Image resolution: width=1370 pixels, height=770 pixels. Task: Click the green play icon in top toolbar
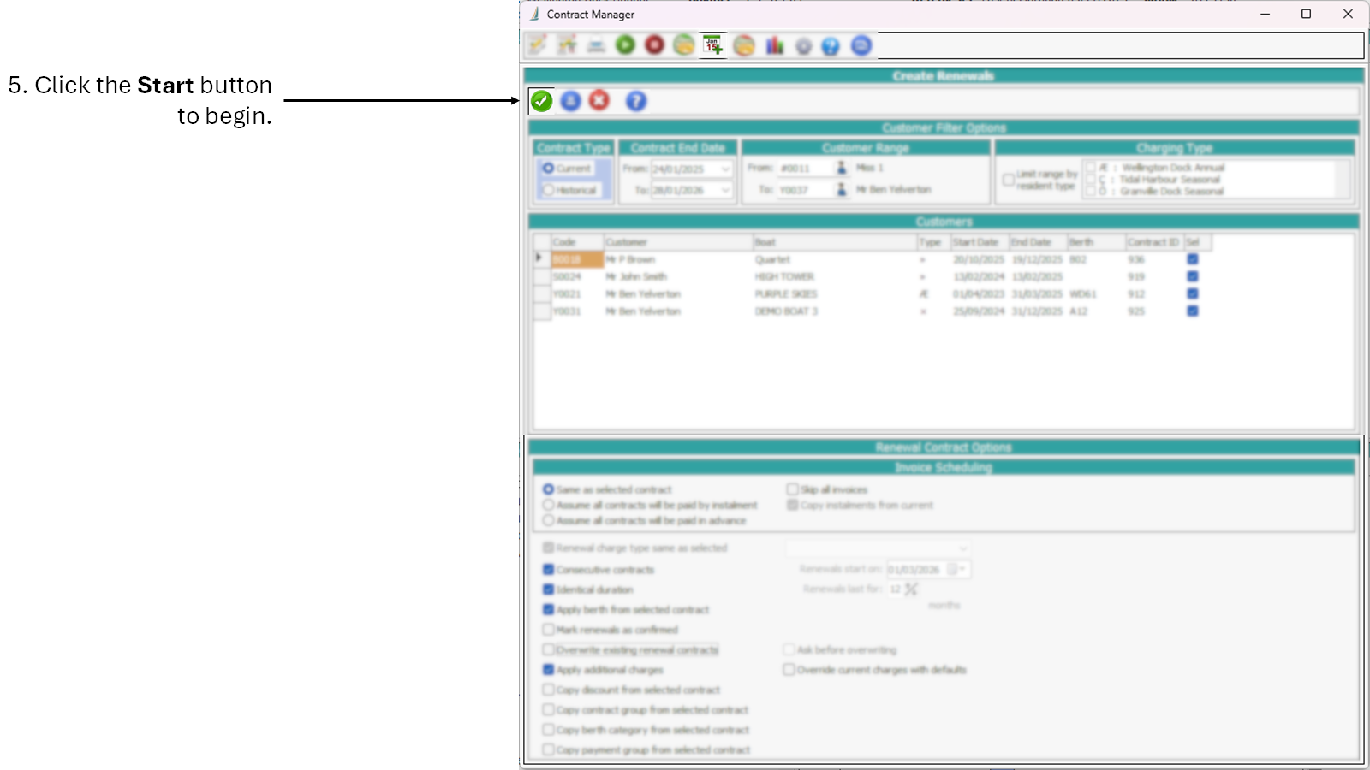[x=625, y=45]
